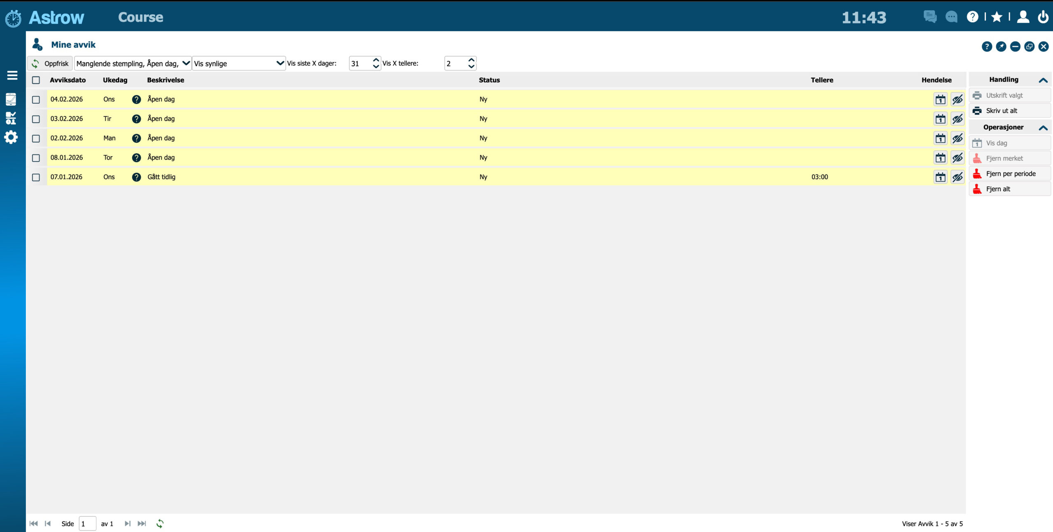Screen dimensions: 1053x532
Task: Open the chat messages icon in header
Action: click(x=930, y=17)
